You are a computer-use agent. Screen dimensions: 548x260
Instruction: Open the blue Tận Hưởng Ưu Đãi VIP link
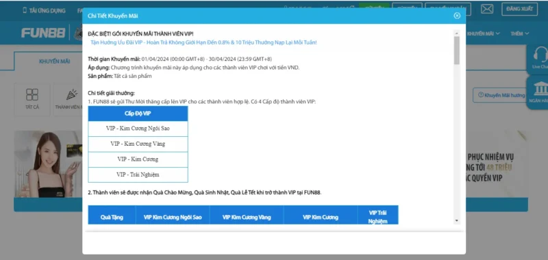(x=203, y=42)
